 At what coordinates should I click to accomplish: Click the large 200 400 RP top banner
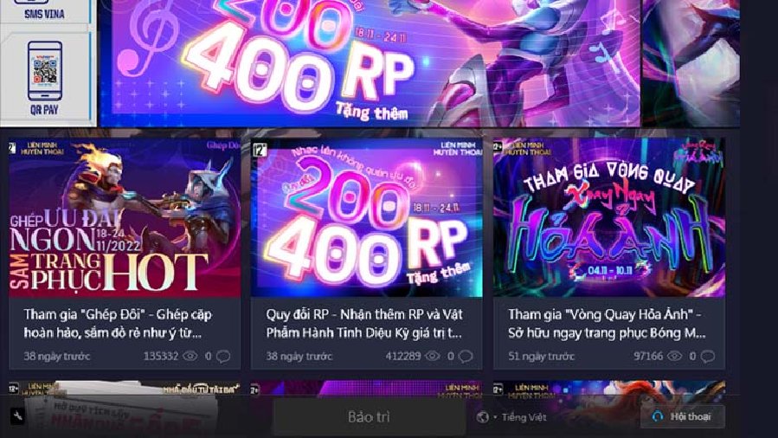pos(370,62)
